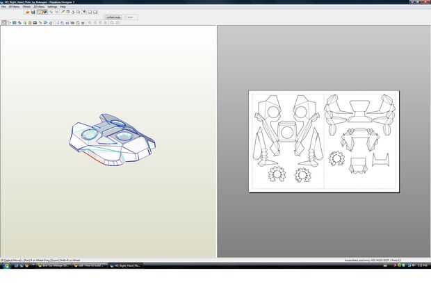431x307 pixels.
Task: Click the Save floppy disk icon
Action: (x=33, y=12)
